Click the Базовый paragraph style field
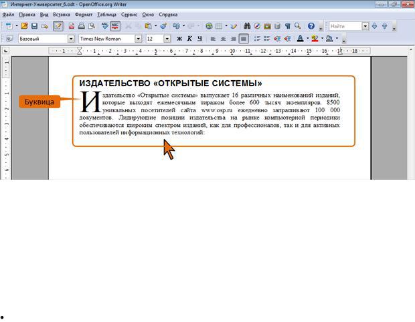 (43, 39)
